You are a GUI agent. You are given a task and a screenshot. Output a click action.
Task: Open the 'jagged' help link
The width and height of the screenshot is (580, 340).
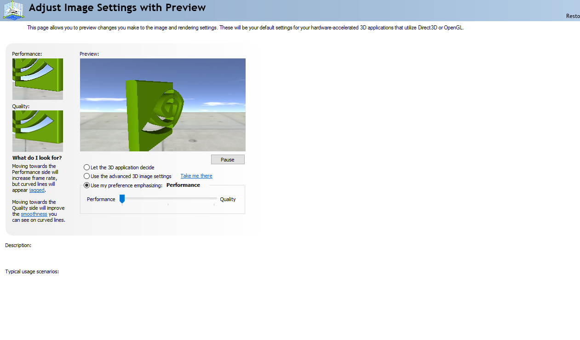pyautogui.click(x=37, y=190)
